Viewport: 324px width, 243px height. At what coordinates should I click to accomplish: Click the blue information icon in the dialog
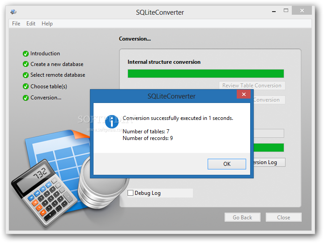111,121
